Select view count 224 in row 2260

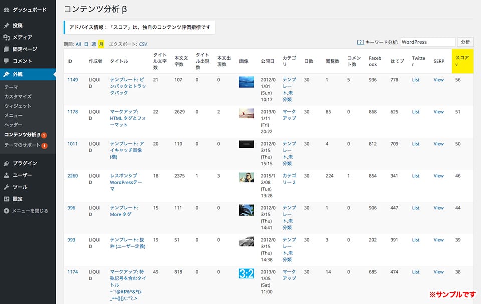pos(330,176)
